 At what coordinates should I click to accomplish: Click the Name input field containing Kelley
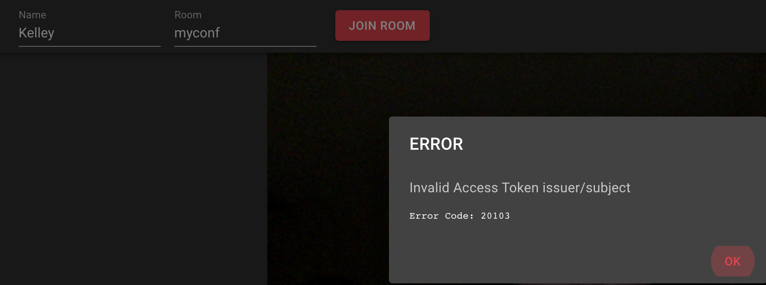click(x=89, y=33)
